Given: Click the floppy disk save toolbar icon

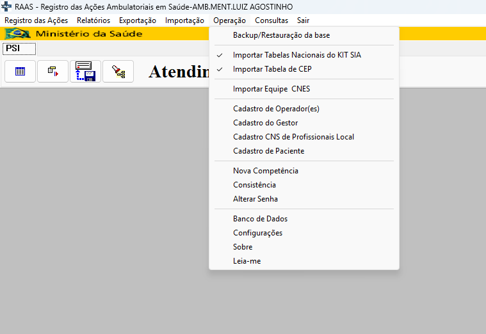Looking at the screenshot, I should click(x=86, y=72).
